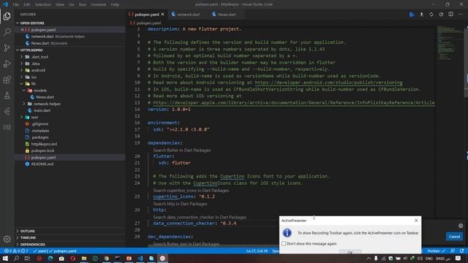468x263 pixels.
Task: Open the Source Control view
Action: (7, 47)
